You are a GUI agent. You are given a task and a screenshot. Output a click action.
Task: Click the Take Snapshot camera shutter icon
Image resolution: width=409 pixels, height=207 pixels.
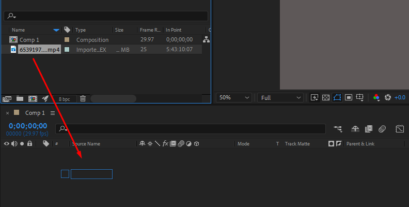[x=388, y=97]
